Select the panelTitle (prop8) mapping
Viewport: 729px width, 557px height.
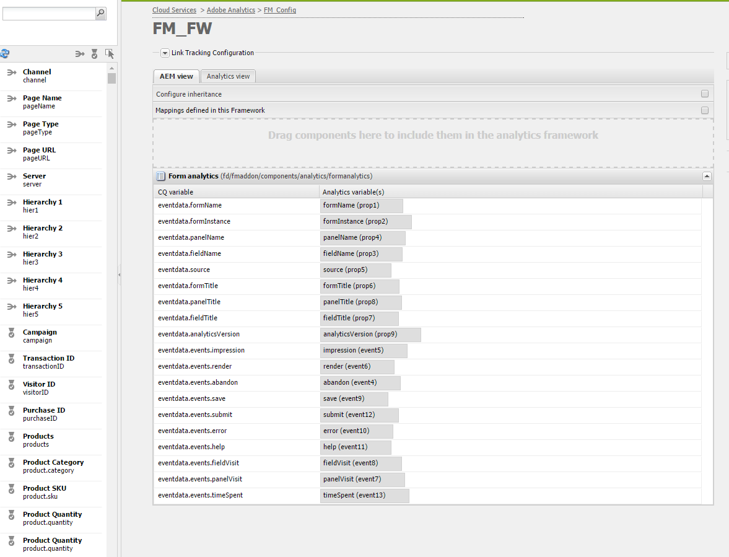pos(360,302)
